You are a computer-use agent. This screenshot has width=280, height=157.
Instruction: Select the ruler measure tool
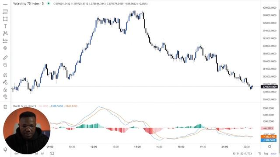point(5,58)
